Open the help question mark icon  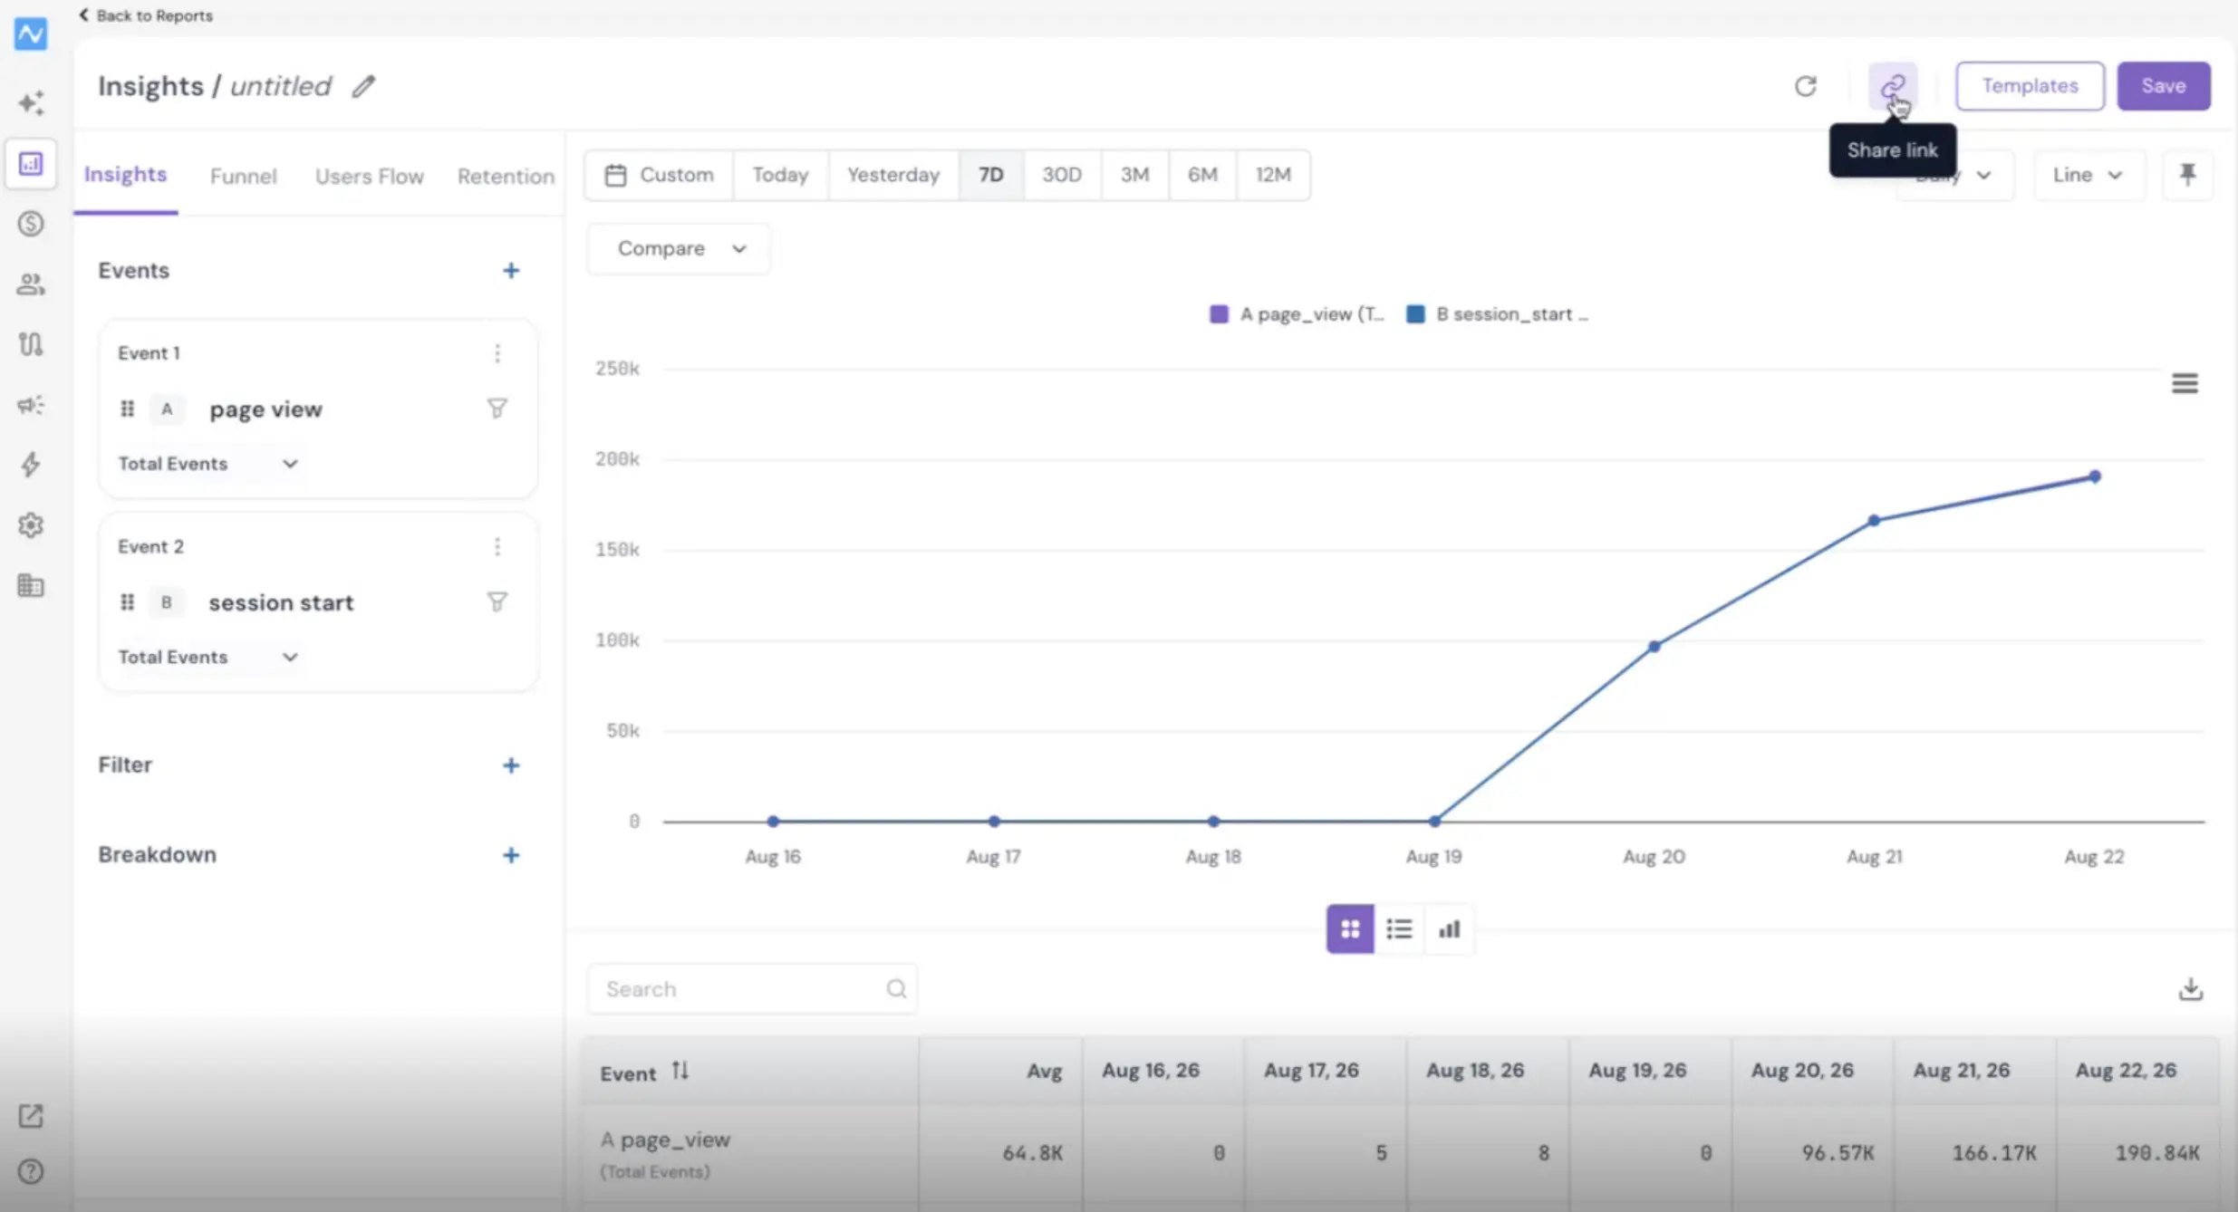pos(31,1172)
